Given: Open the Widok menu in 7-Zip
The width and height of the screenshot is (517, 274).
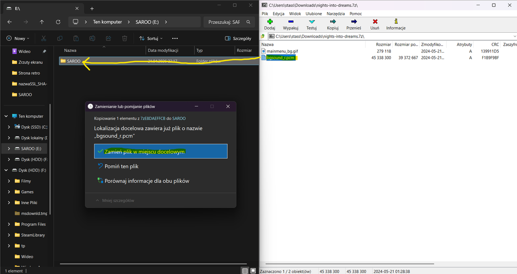Looking at the screenshot, I should pos(295,13).
